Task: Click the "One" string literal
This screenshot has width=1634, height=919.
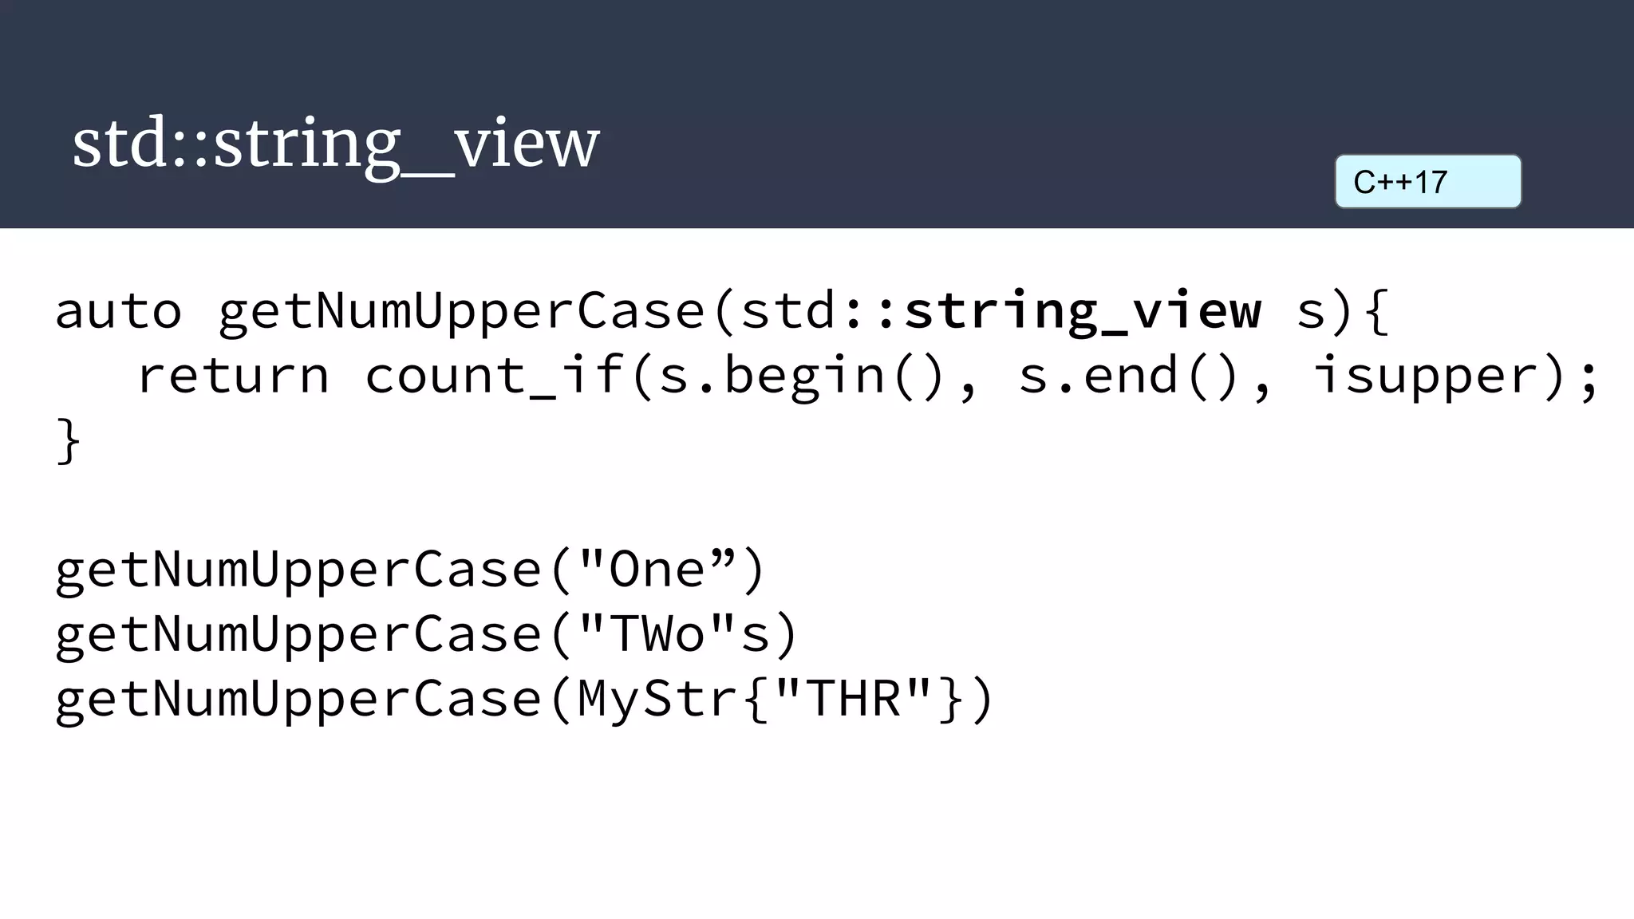Action: [x=657, y=570]
